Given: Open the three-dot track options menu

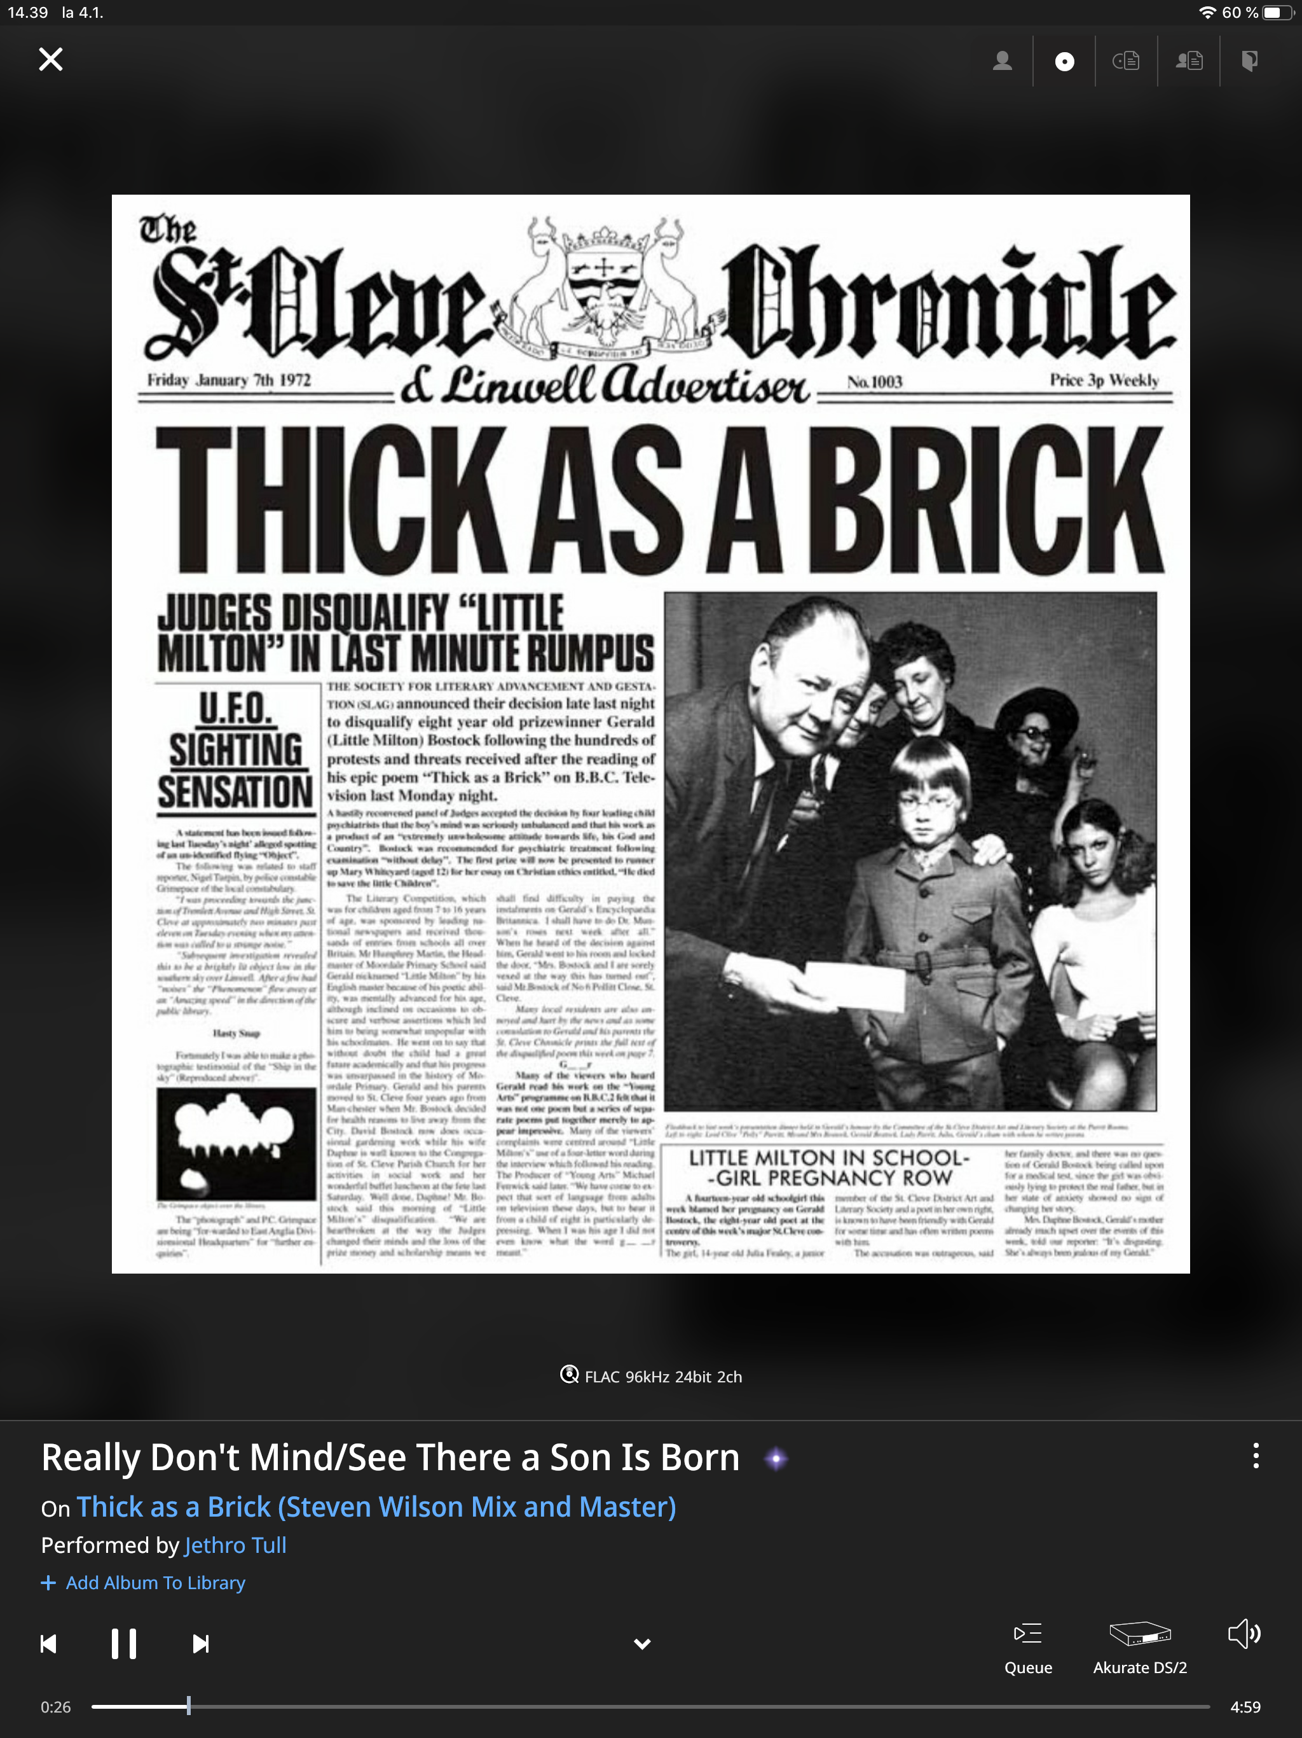Looking at the screenshot, I should (1256, 1456).
